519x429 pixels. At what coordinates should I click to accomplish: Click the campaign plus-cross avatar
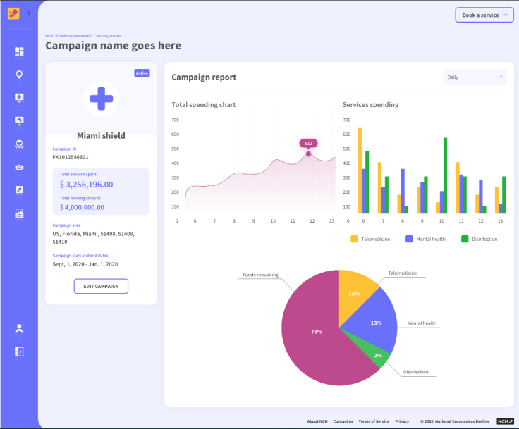pyautogui.click(x=102, y=99)
